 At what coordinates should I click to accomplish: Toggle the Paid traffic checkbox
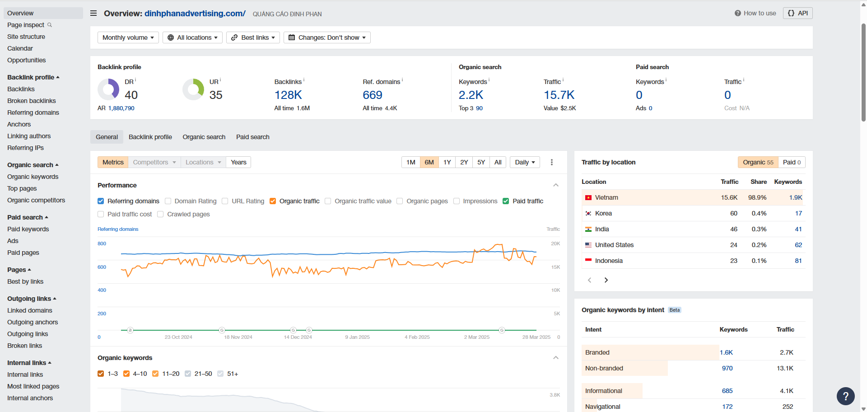(x=506, y=201)
